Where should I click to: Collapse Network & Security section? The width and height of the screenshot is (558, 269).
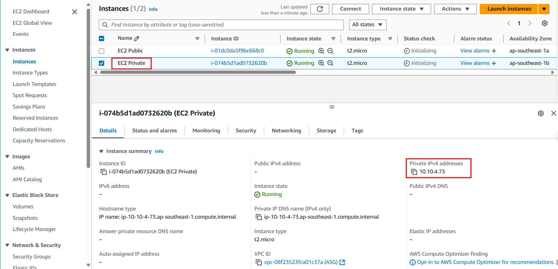[x=7, y=245]
